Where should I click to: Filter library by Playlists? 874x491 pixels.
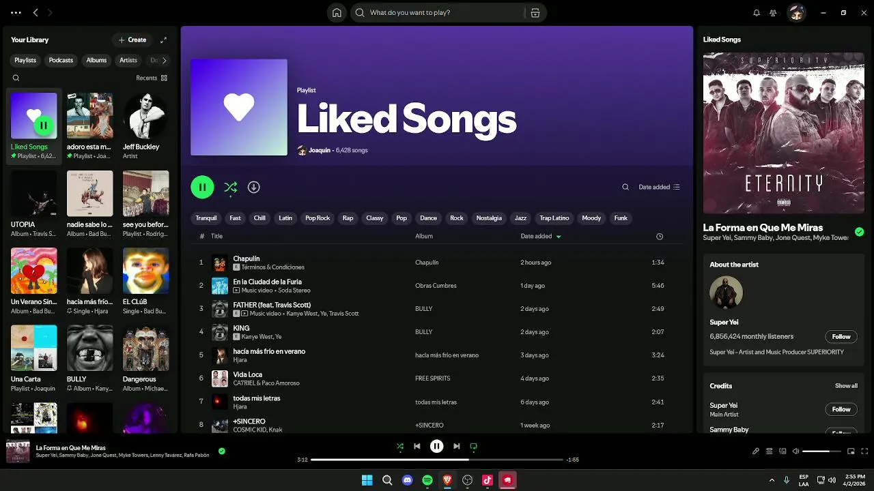coord(25,60)
